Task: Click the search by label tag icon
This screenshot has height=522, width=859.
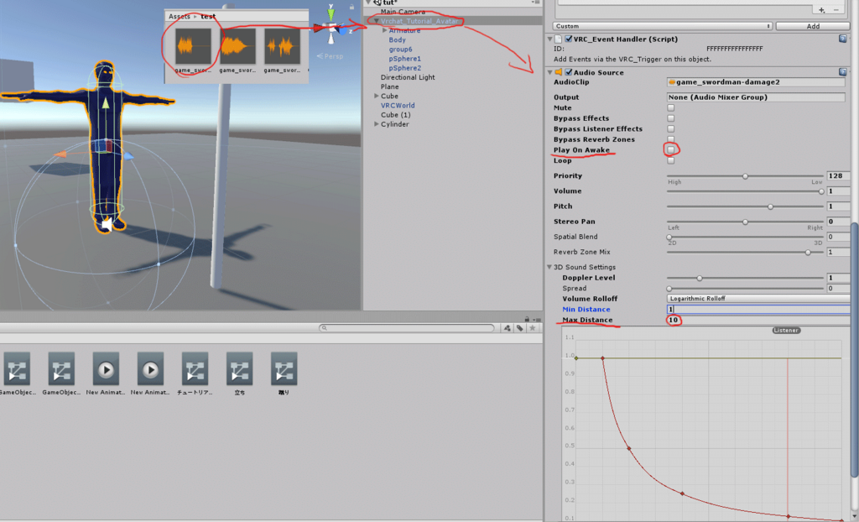Action: 520,328
